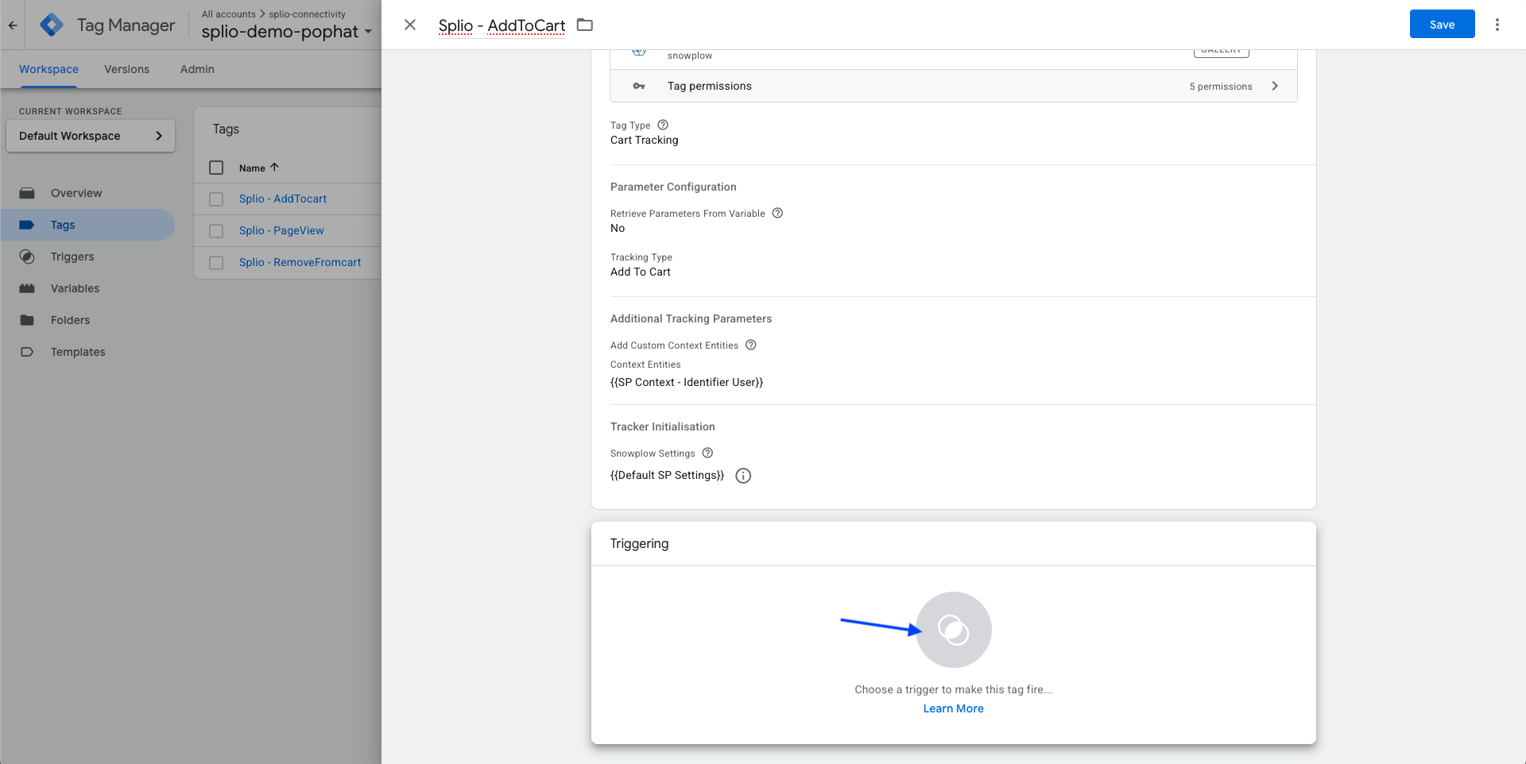Image resolution: width=1526 pixels, height=764 pixels.
Task: Check the Splio - RemoveFromcart row checkbox
Action: coord(216,263)
